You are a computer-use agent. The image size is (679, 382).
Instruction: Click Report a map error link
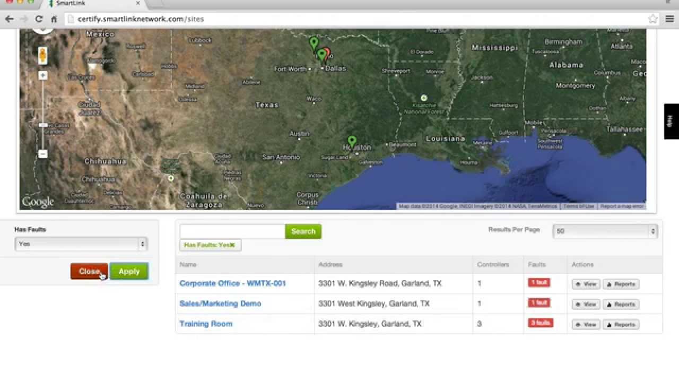[622, 206]
